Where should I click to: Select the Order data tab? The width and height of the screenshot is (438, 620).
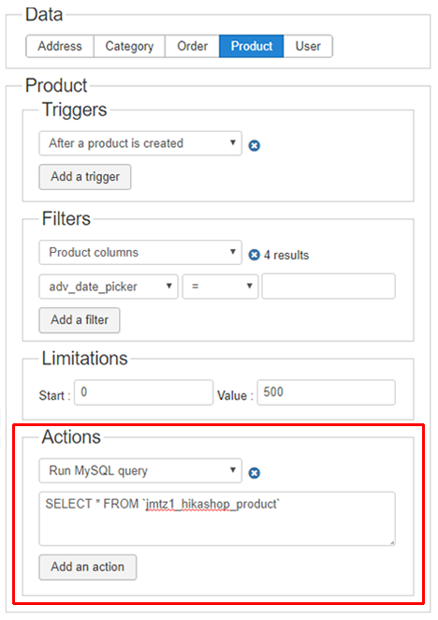click(192, 46)
